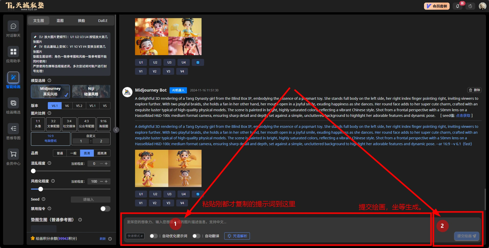Select 9:16 海报图 aspect ratio

[x=104, y=124]
